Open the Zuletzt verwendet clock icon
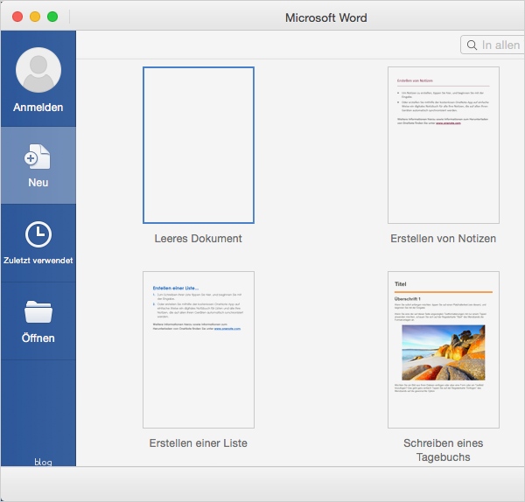 (38, 234)
